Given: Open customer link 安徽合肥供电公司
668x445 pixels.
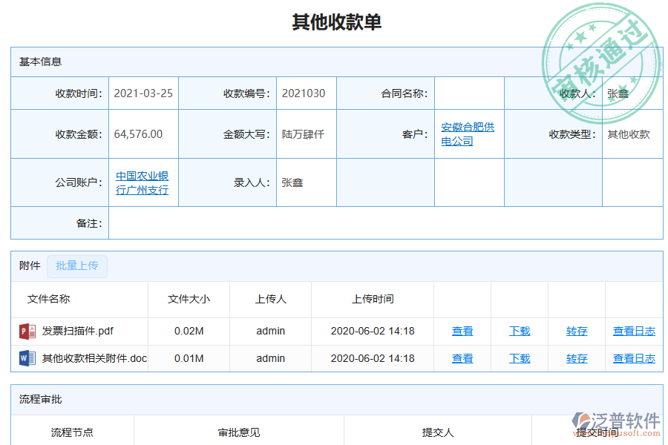Looking at the screenshot, I should tap(467, 133).
